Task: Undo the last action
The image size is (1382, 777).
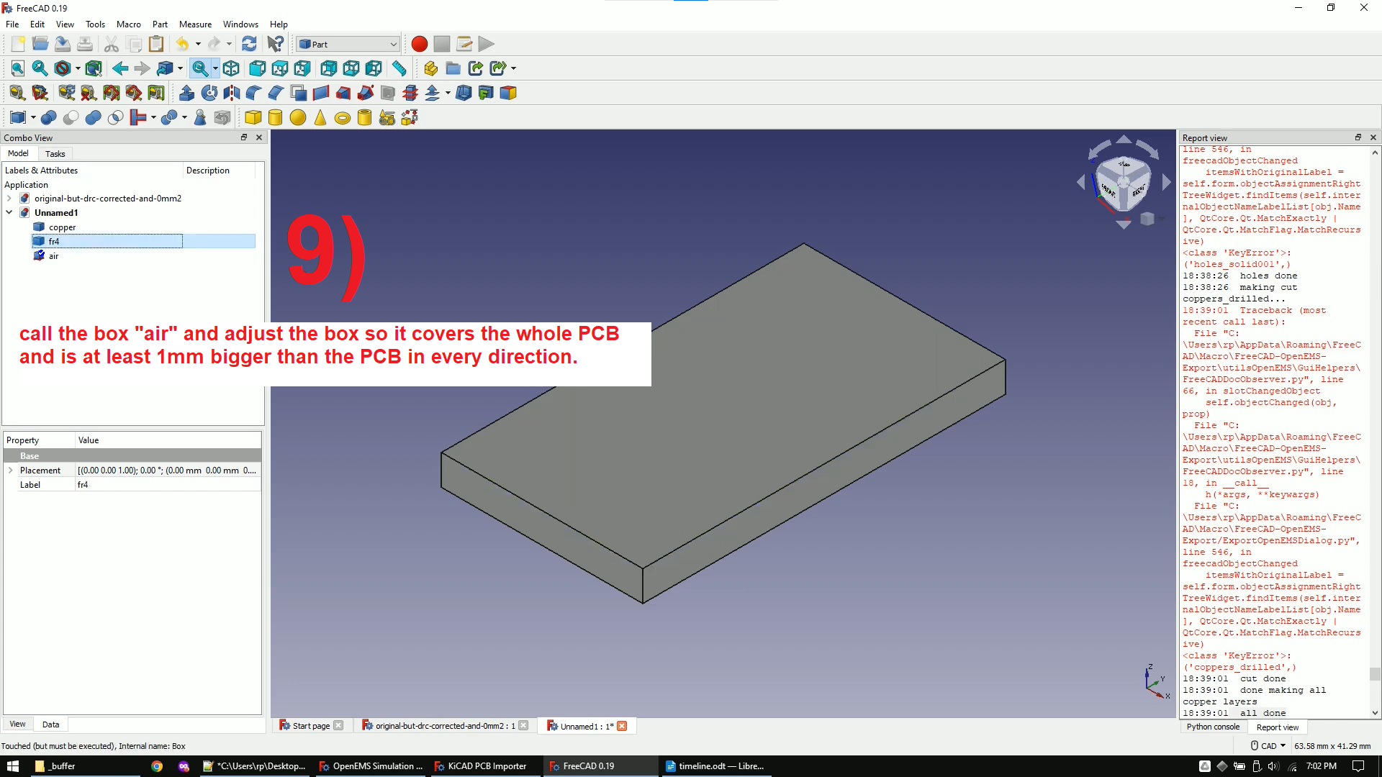Action: pos(183,44)
